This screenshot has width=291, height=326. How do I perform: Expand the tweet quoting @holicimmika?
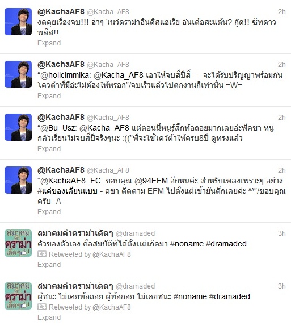(x=49, y=96)
